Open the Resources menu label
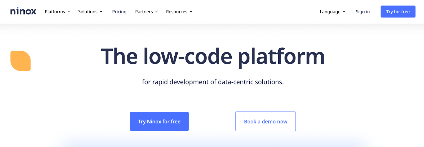Screen dimensions: 424x147 click(176, 12)
